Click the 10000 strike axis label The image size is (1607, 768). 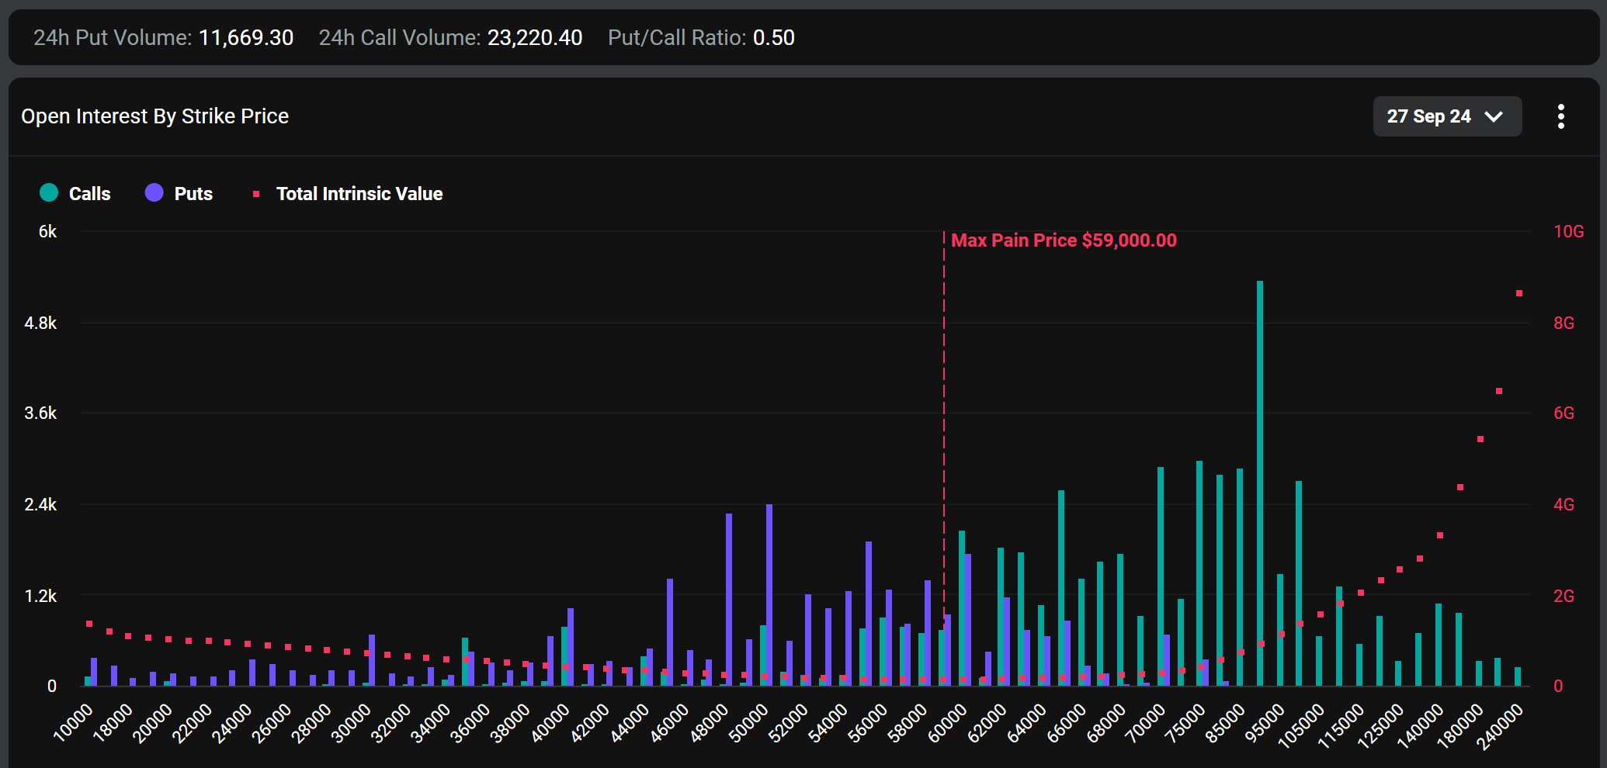tap(73, 723)
